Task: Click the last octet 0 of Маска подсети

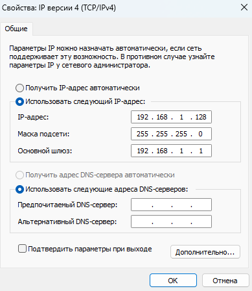Action: click(201, 134)
